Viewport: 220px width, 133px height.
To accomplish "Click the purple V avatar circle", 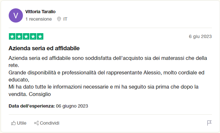I will (x=16, y=15).
